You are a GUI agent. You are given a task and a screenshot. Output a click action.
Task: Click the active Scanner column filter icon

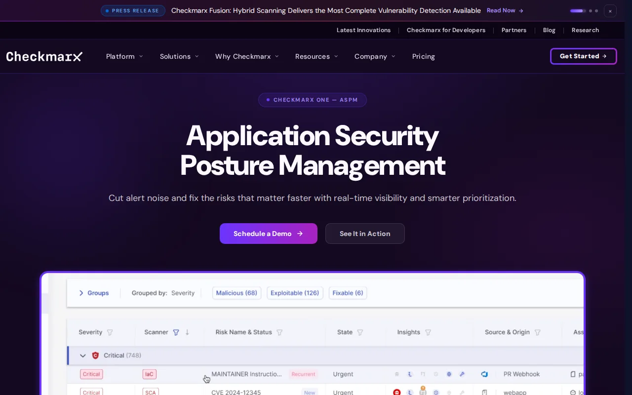pyautogui.click(x=176, y=332)
